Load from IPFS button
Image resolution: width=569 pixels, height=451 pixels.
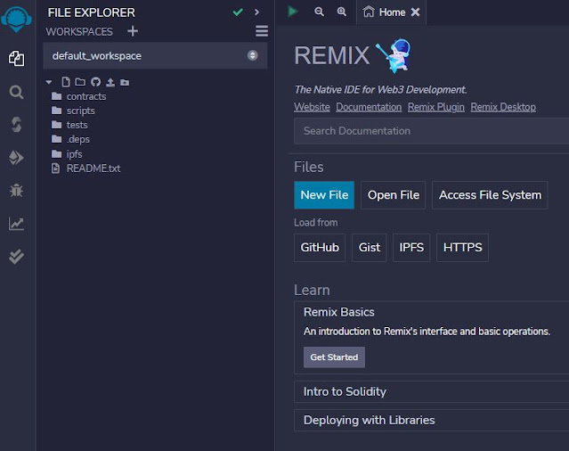(411, 248)
